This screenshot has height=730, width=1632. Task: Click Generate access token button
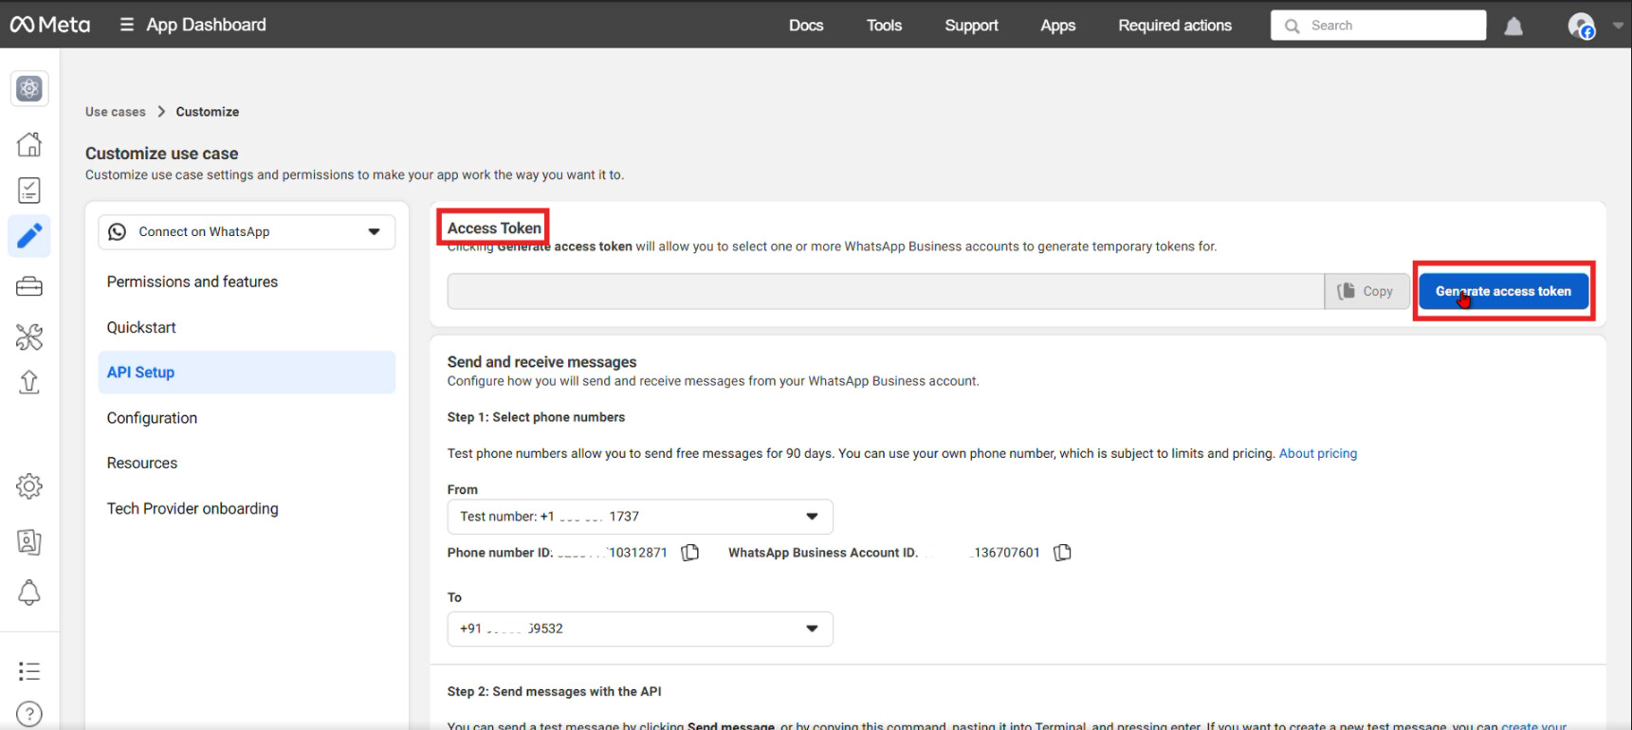1502,291
